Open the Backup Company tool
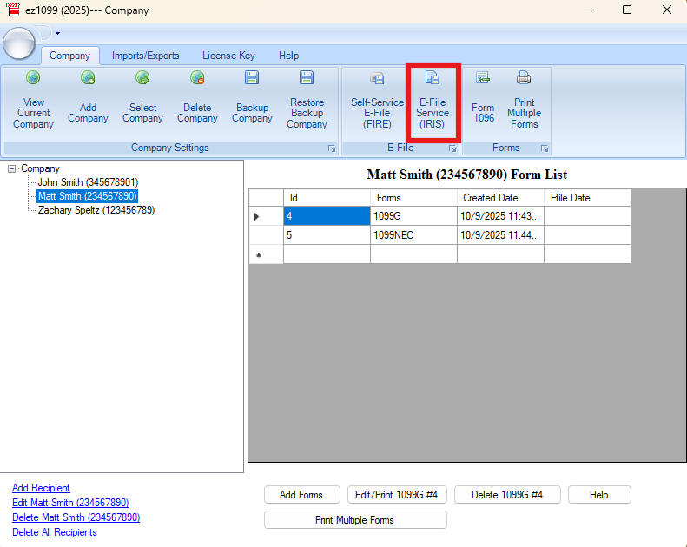This screenshot has height=547, width=687. [252, 78]
